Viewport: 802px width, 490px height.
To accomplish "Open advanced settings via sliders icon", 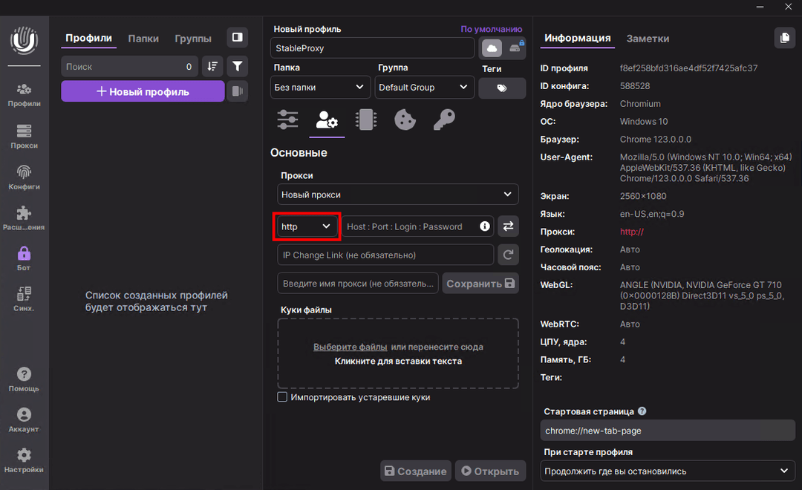I will 287,120.
